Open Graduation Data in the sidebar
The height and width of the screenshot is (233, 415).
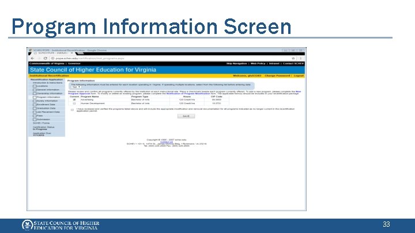click(46, 108)
